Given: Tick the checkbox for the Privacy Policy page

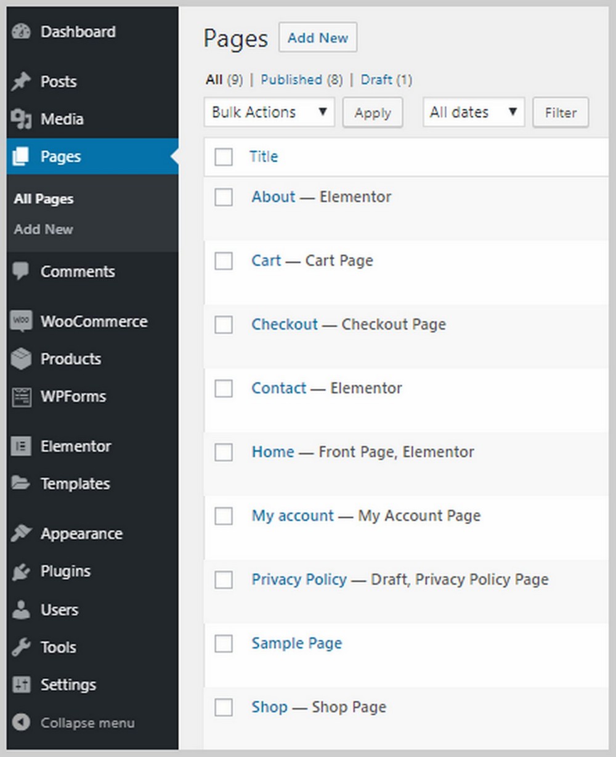Looking at the screenshot, I should (x=224, y=580).
